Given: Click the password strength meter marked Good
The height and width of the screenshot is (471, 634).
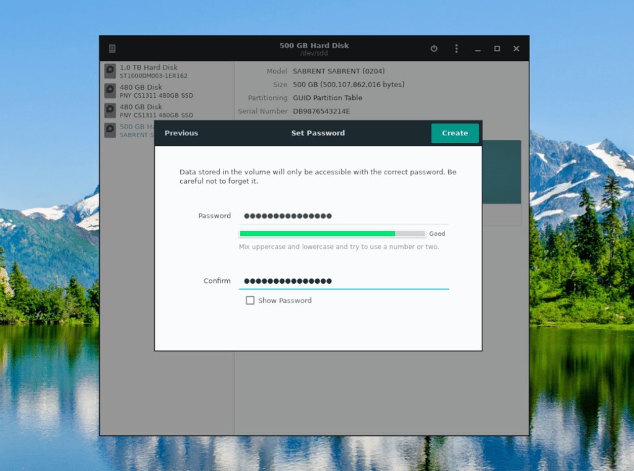Looking at the screenshot, I should point(331,234).
